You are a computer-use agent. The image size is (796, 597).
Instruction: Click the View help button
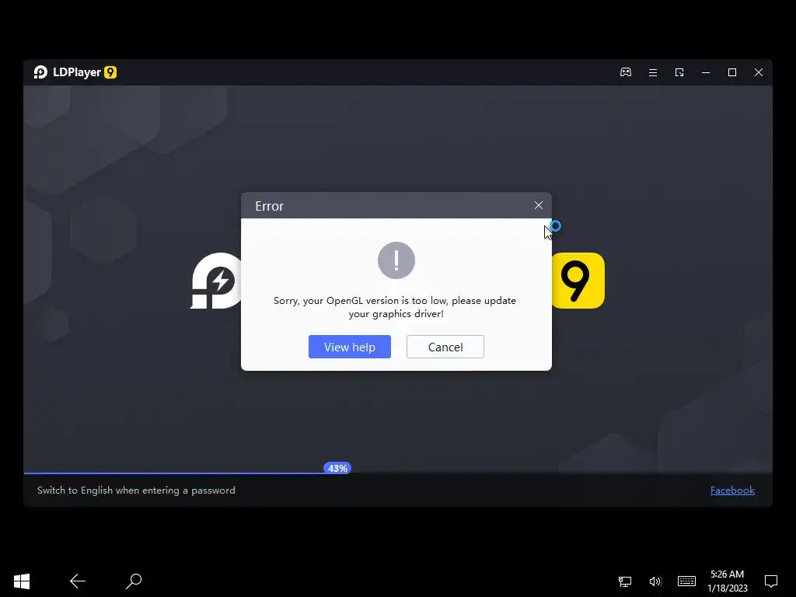(x=349, y=347)
